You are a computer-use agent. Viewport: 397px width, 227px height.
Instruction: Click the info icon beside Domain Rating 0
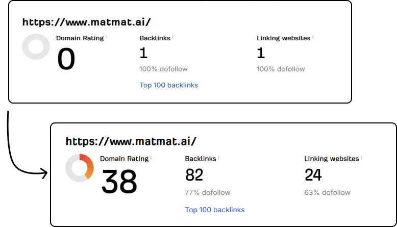click(x=106, y=37)
